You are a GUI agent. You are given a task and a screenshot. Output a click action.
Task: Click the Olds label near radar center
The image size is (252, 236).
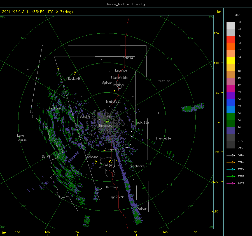107,117
